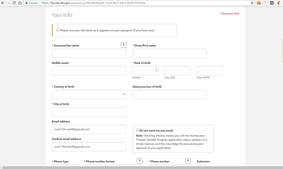Show help for Surname/last name

(123, 45)
